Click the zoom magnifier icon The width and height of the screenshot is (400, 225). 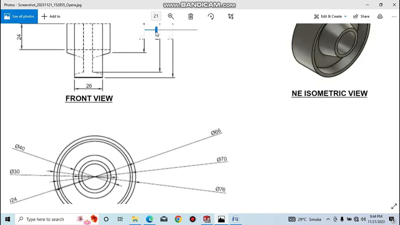(x=171, y=16)
